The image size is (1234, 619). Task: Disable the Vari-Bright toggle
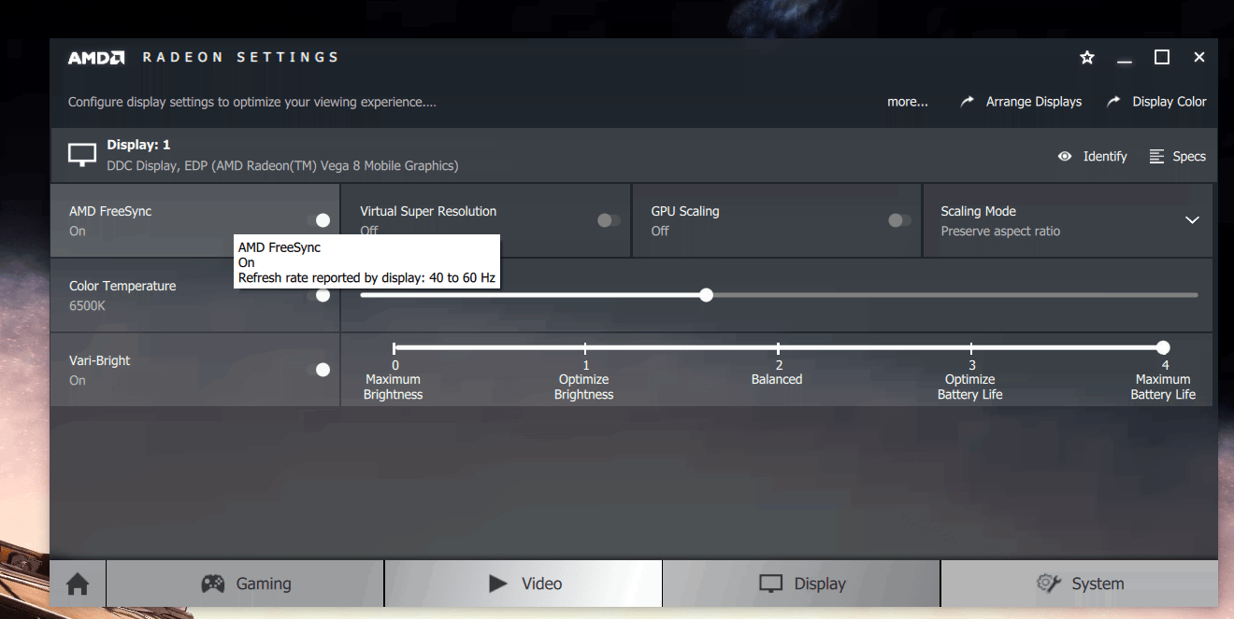[319, 370]
